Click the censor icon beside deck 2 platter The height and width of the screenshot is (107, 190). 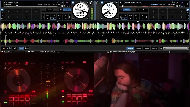[102, 18]
